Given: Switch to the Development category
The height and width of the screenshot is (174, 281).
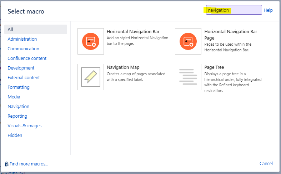Looking at the screenshot, I should point(21,68).
